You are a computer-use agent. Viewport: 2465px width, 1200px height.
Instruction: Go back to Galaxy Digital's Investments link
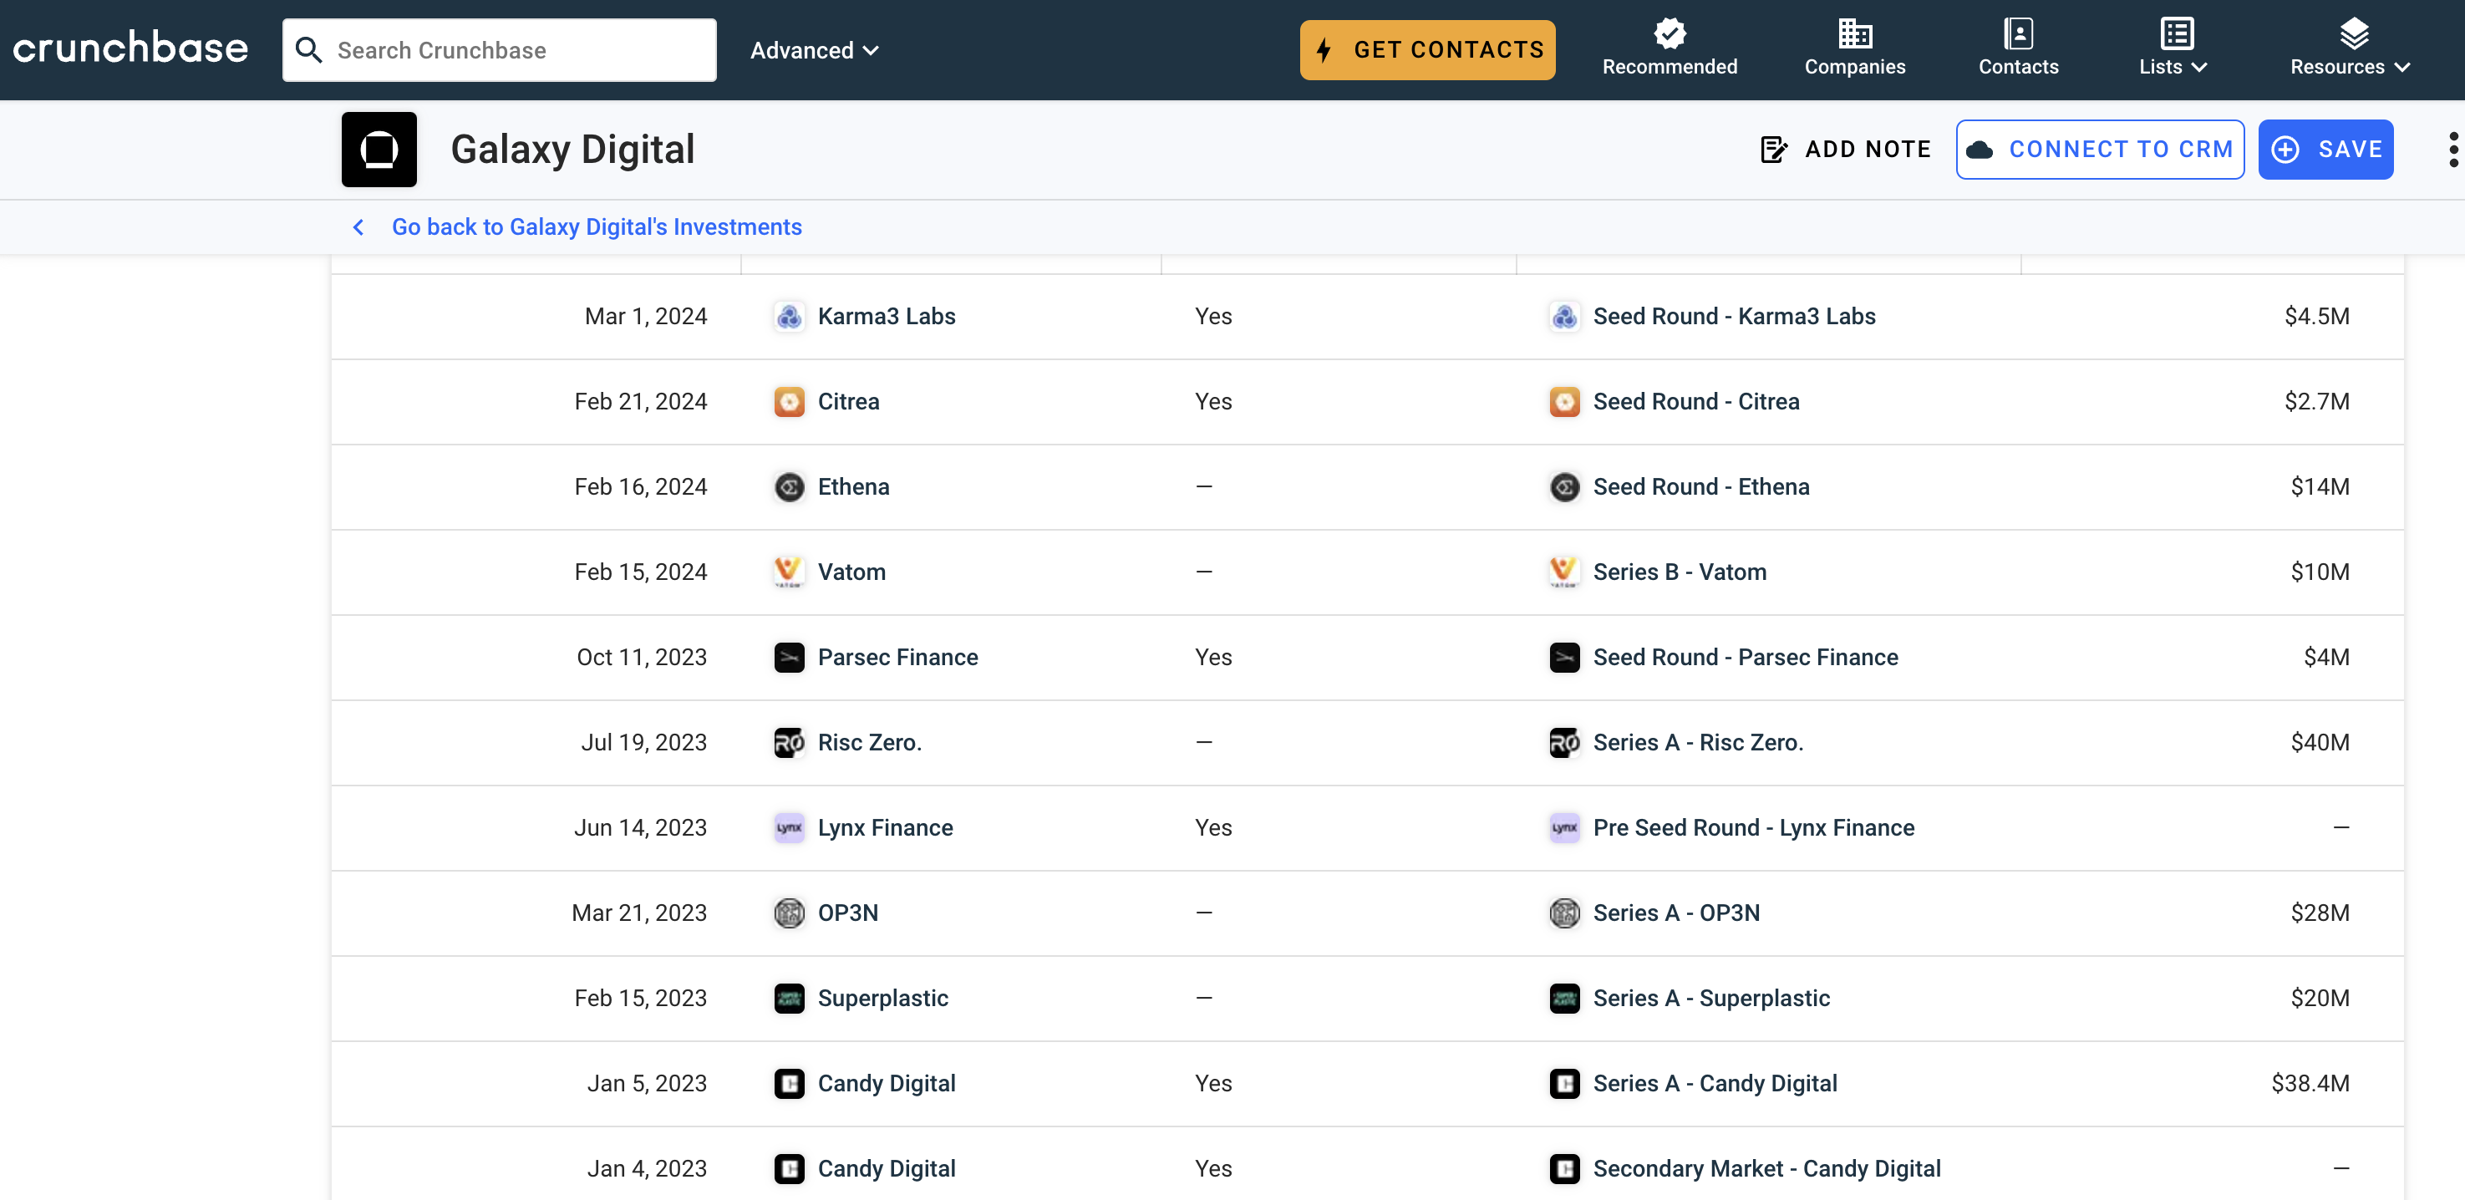pos(596,226)
